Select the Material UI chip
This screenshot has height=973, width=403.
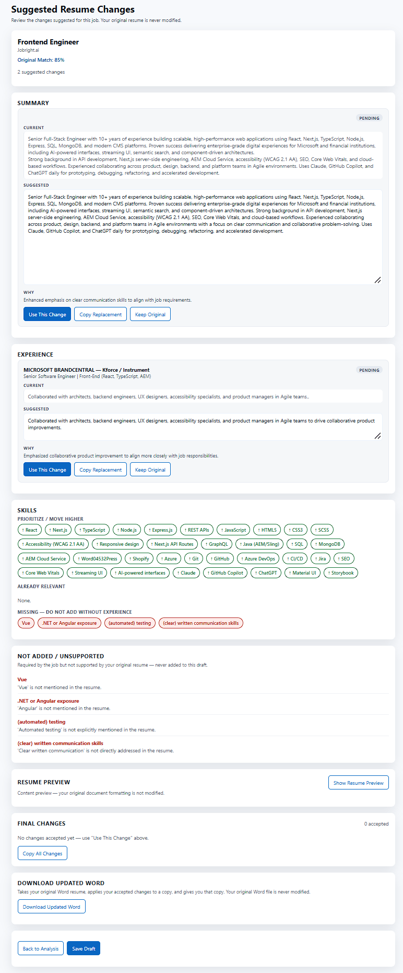(x=303, y=573)
